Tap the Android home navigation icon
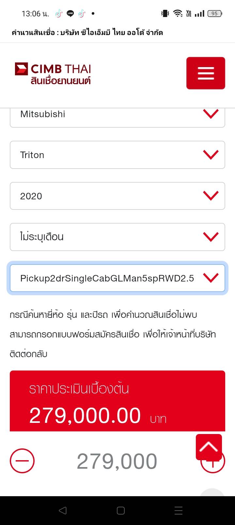The image size is (235, 525). [x=120, y=510]
